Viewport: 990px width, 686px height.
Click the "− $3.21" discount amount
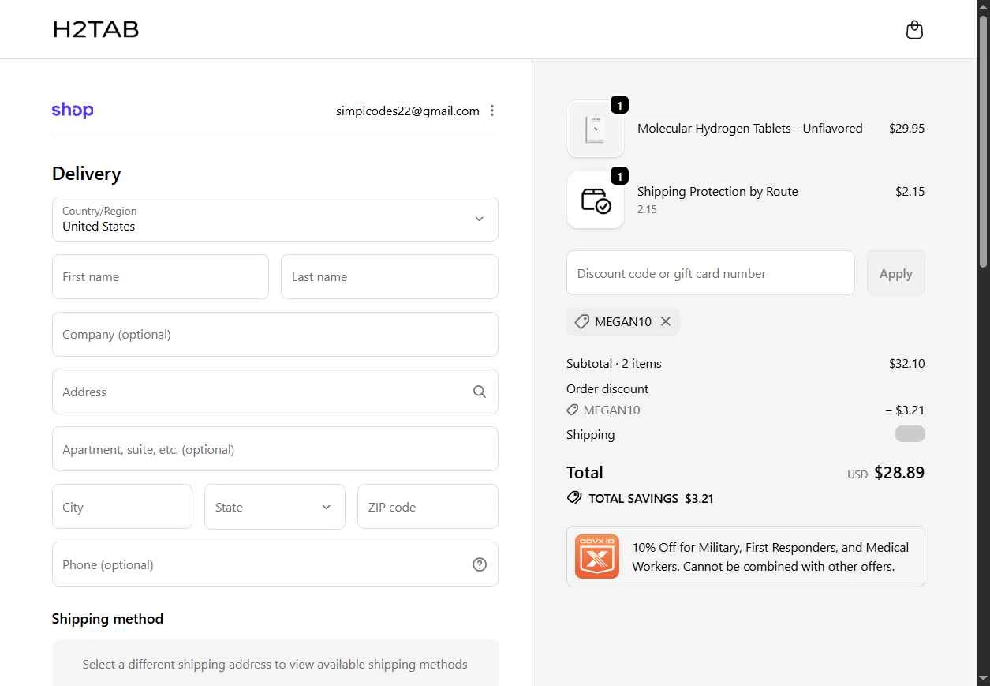click(x=905, y=410)
